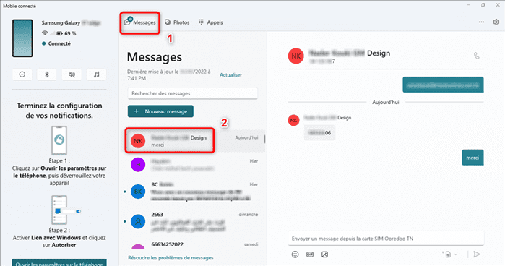
Task: Toggle Do Not Disturb on phone
Action: [22, 74]
